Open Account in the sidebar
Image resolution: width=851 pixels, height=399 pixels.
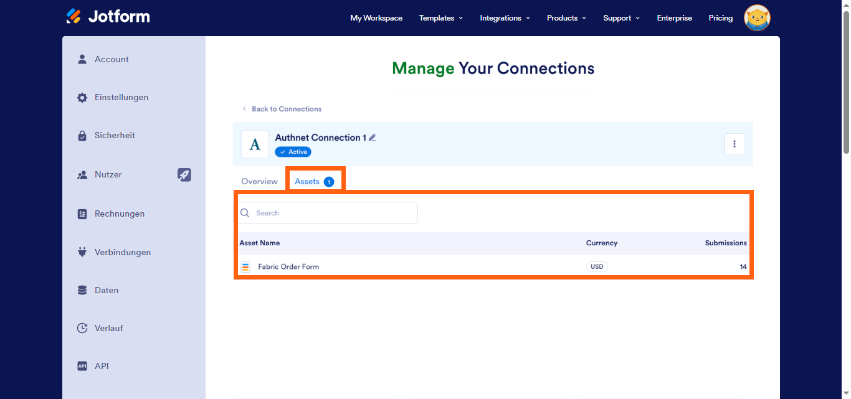[x=112, y=59]
